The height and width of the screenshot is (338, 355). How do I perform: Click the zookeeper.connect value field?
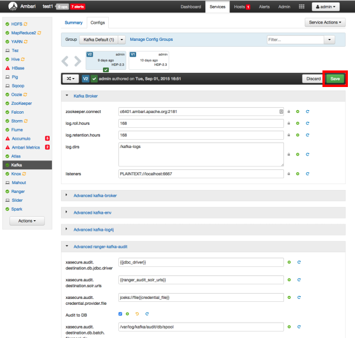(201, 112)
